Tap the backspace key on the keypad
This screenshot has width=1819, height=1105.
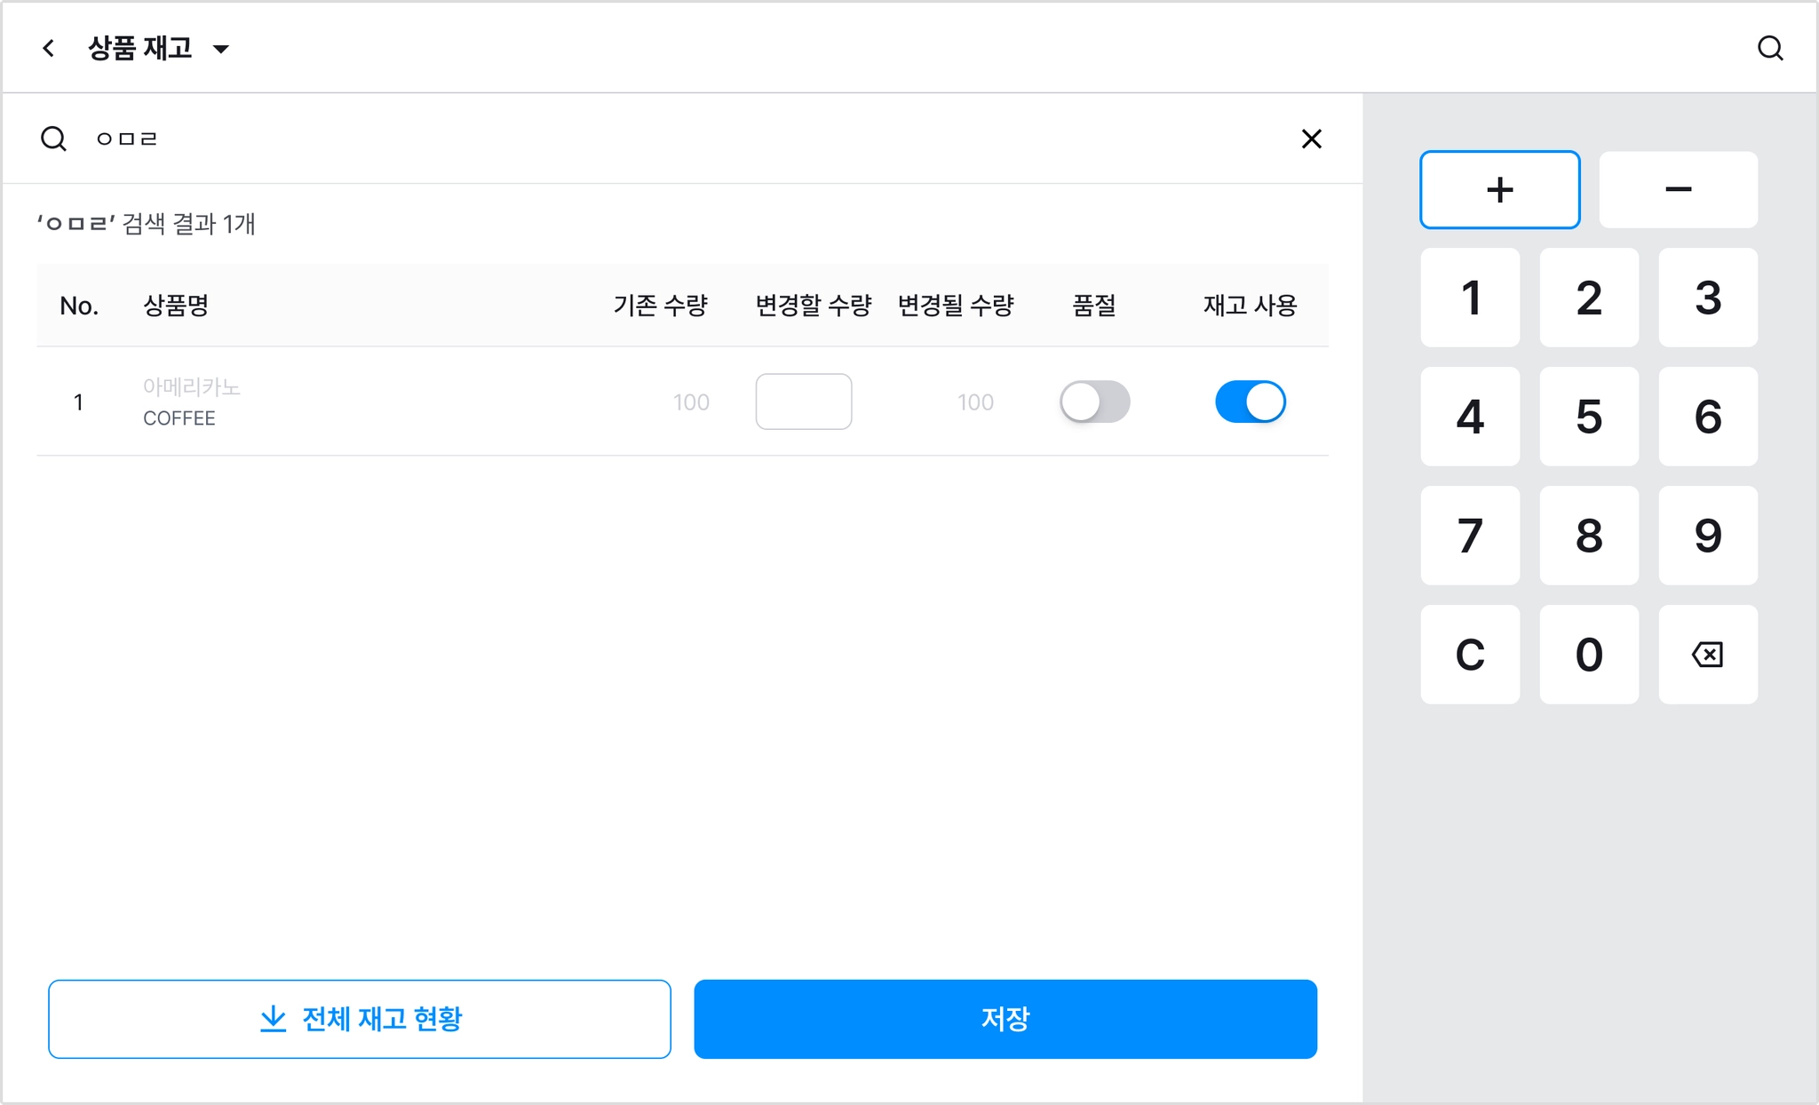pyautogui.click(x=1707, y=655)
